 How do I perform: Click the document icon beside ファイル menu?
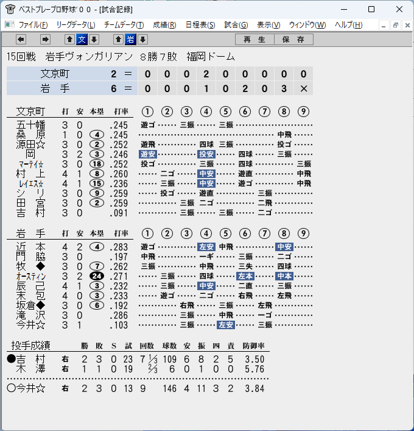(x=10, y=25)
